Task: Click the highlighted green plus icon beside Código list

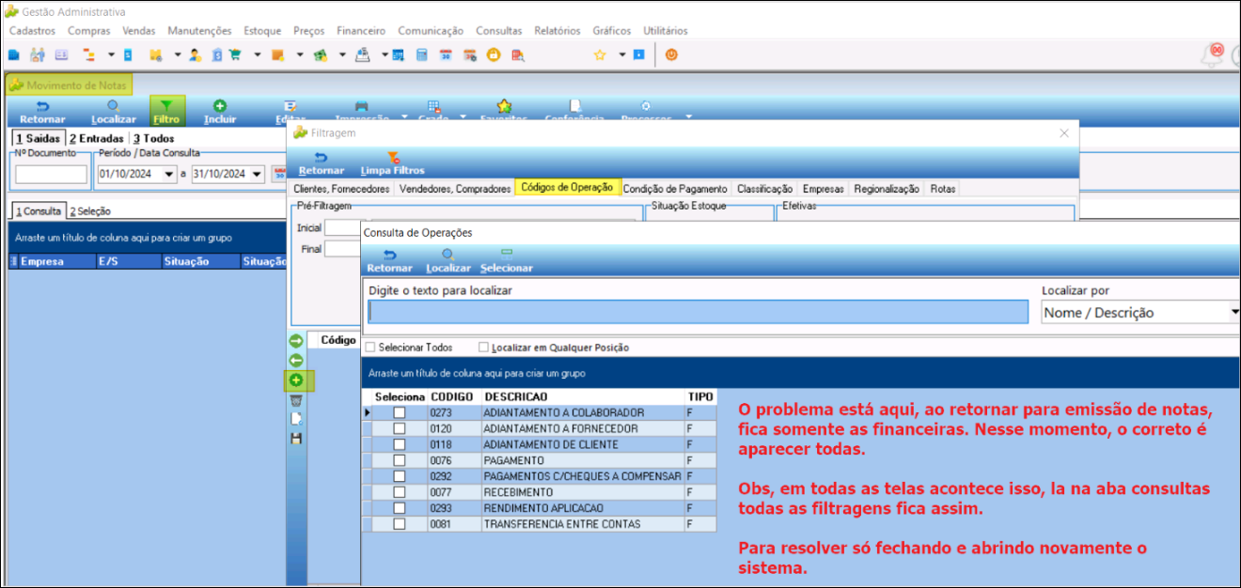Action: coord(296,380)
